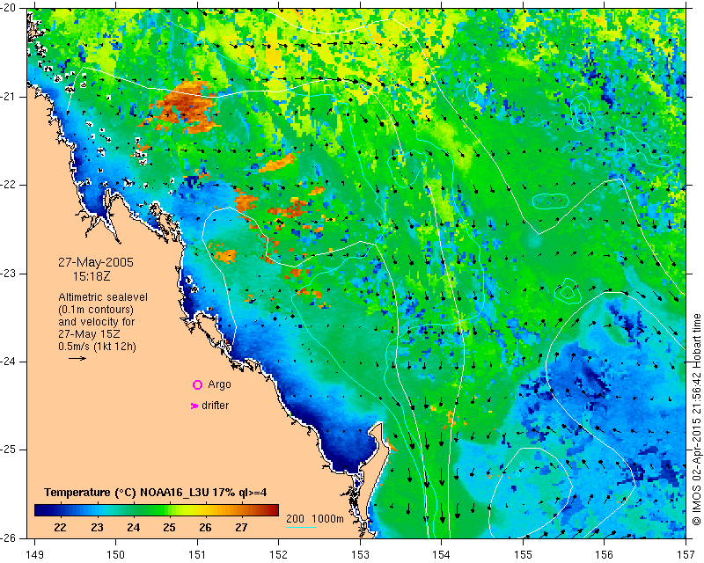
Task: Click the latitude axis label -26
Action: (x=9, y=537)
